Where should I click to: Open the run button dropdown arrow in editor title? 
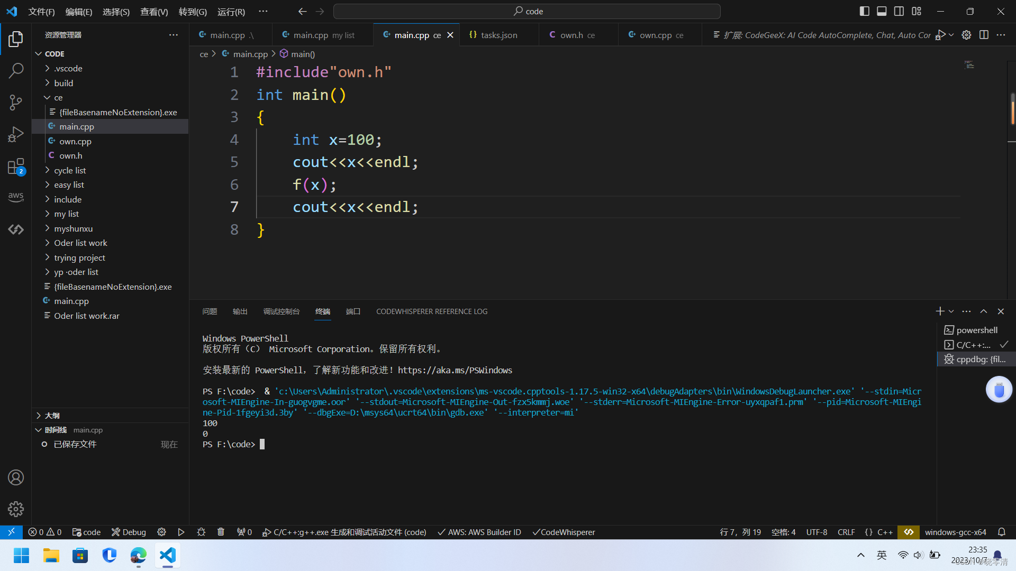(x=951, y=35)
